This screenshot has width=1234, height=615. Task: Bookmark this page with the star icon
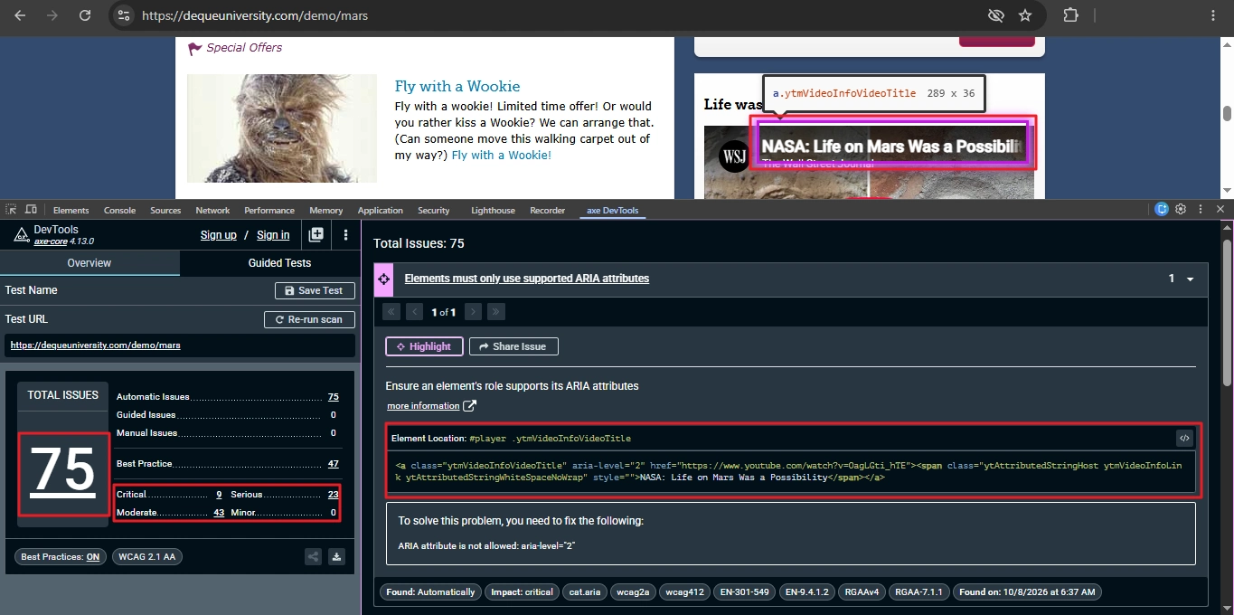click(1025, 15)
